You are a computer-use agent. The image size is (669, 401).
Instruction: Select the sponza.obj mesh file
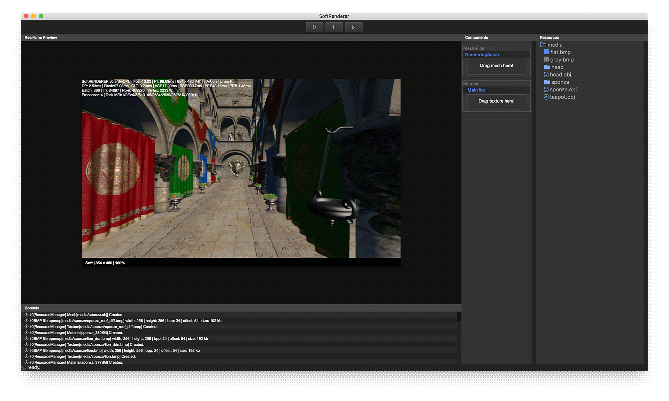[x=563, y=90]
